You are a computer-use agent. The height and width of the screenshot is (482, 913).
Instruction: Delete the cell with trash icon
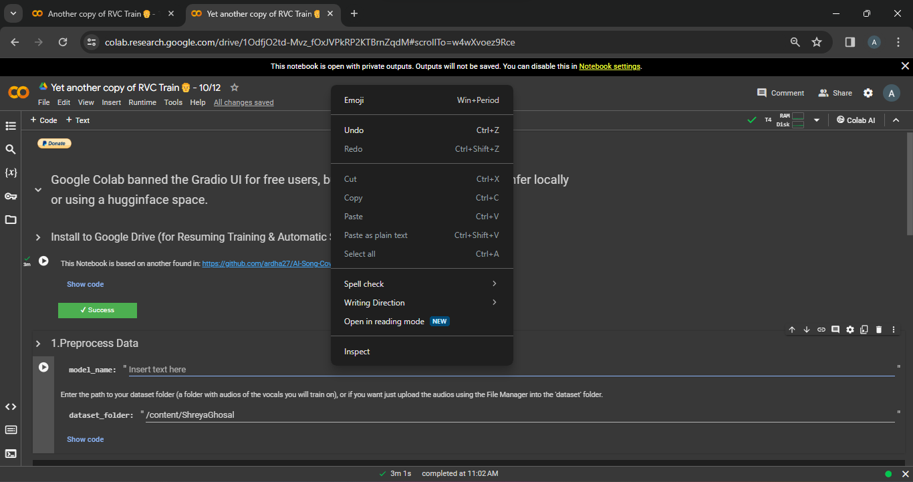tap(879, 330)
